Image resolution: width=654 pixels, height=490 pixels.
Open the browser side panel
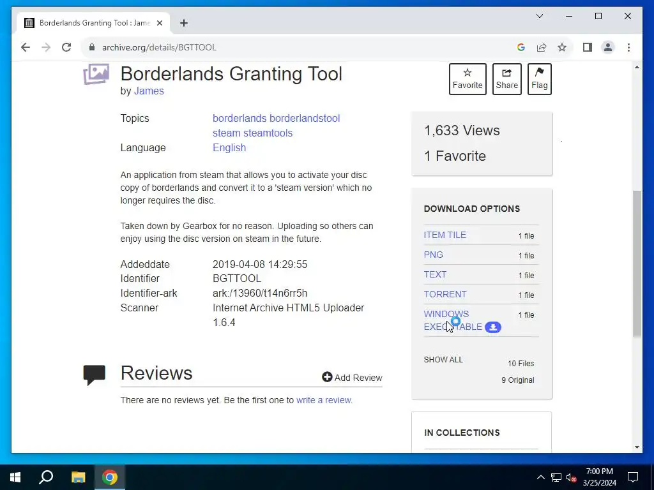588,47
